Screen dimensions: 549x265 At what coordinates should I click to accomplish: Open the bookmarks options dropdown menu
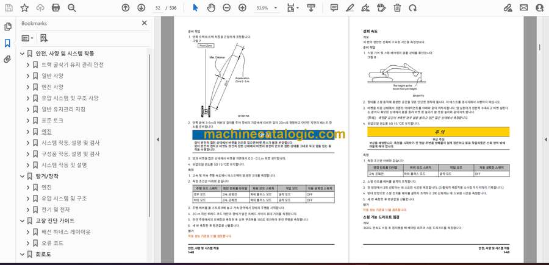[27, 38]
